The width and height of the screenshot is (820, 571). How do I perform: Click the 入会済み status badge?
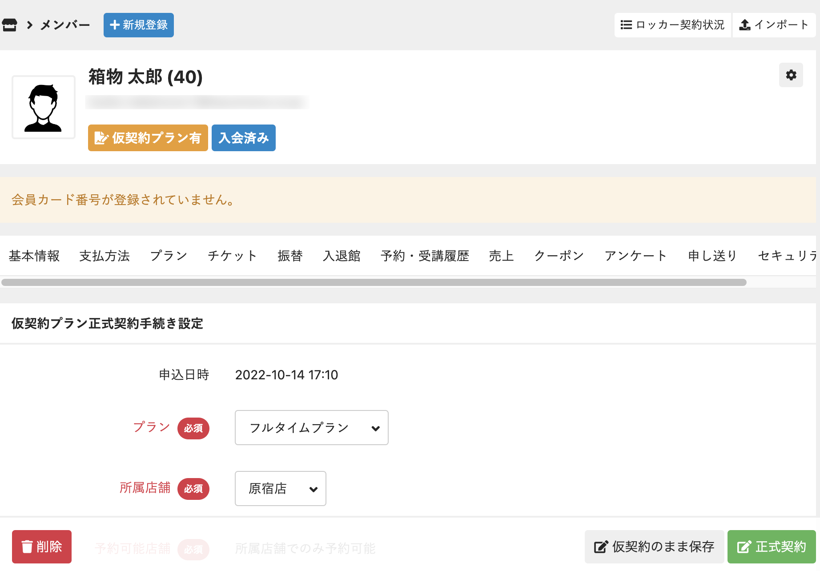(244, 138)
